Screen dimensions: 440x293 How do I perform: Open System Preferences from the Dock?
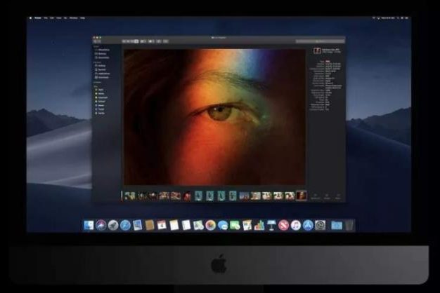coord(320,225)
